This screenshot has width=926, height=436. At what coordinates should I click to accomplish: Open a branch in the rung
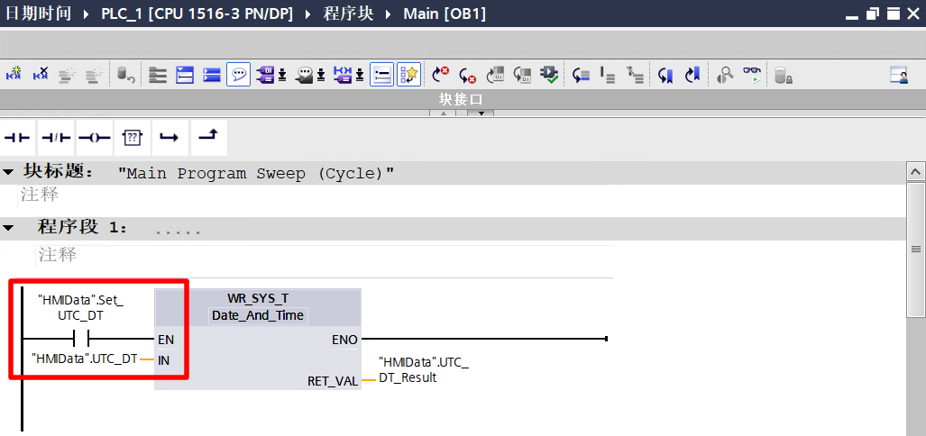[x=170, y=138]
